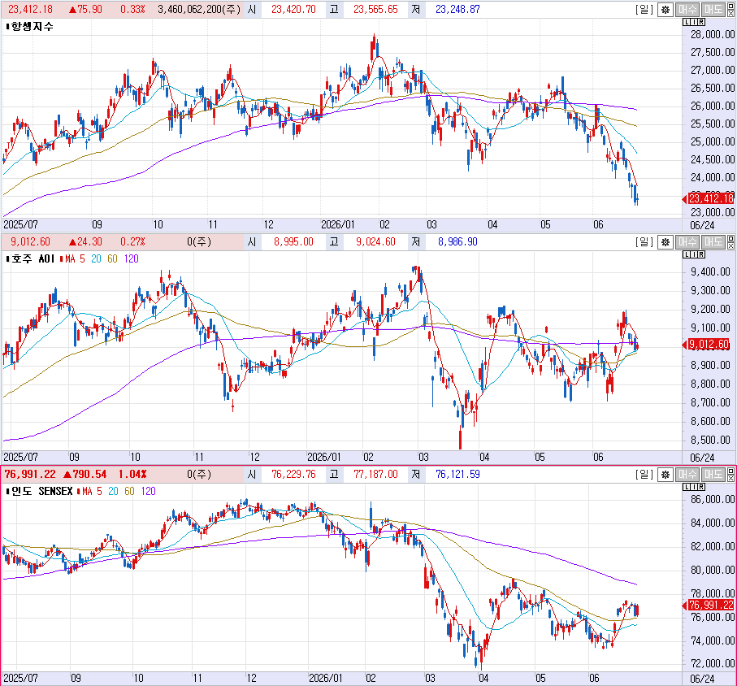737x686 pixels.
Task: Click 매수 buy button in 호주 AOI panel
Action: tap(687, 242)
